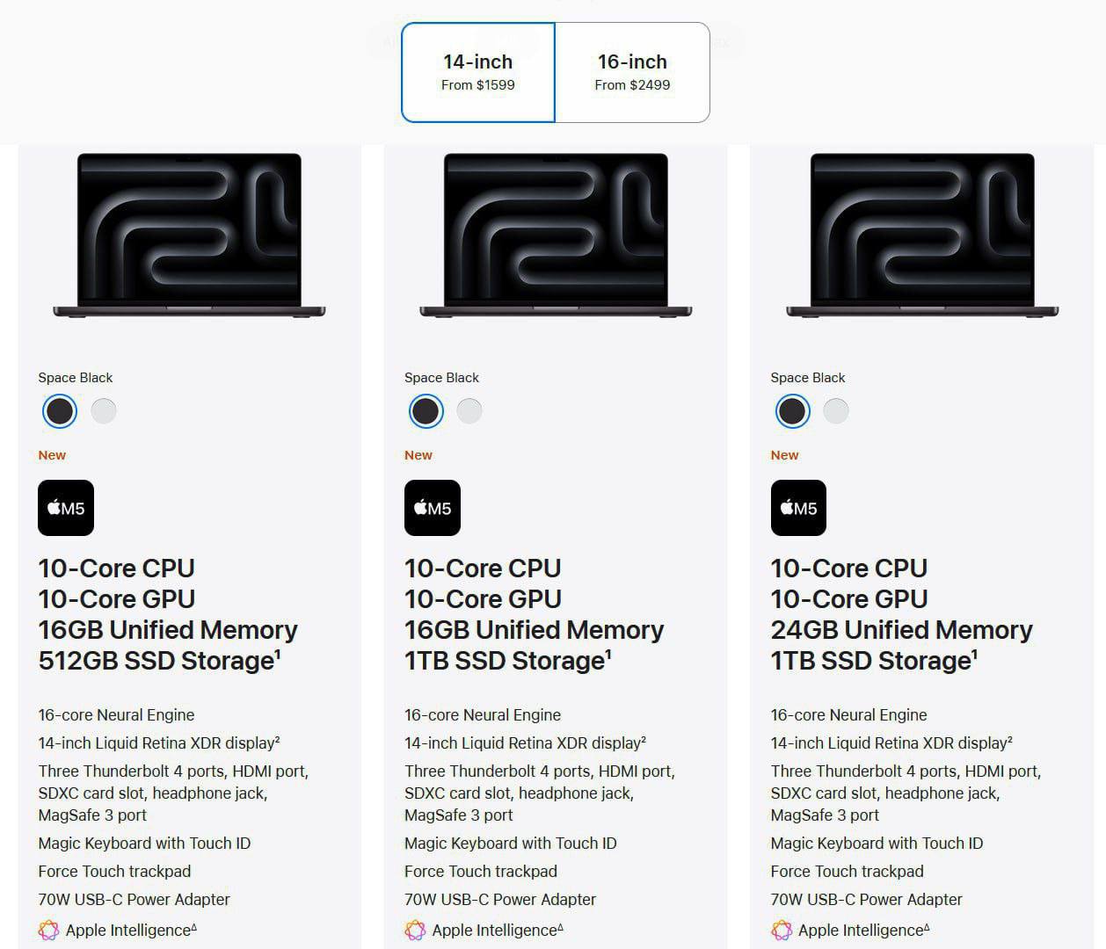Choose Silver swatch for the 512GB model
Image resolution: width=1106 pixels, height=949 pixels.
pyautogui.click(x=104, y=410)
